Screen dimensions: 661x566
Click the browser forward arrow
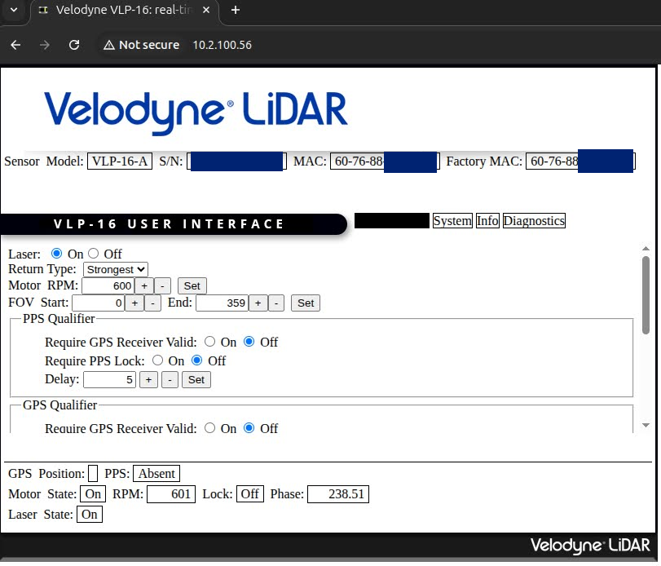(x=45, y=45)
